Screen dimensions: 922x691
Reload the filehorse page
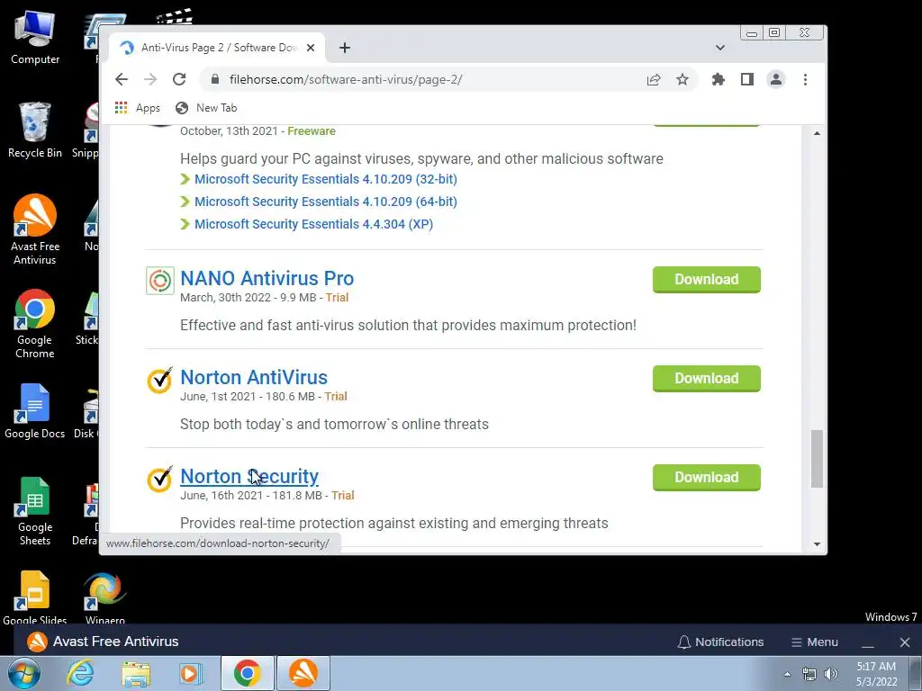(179, 79)
